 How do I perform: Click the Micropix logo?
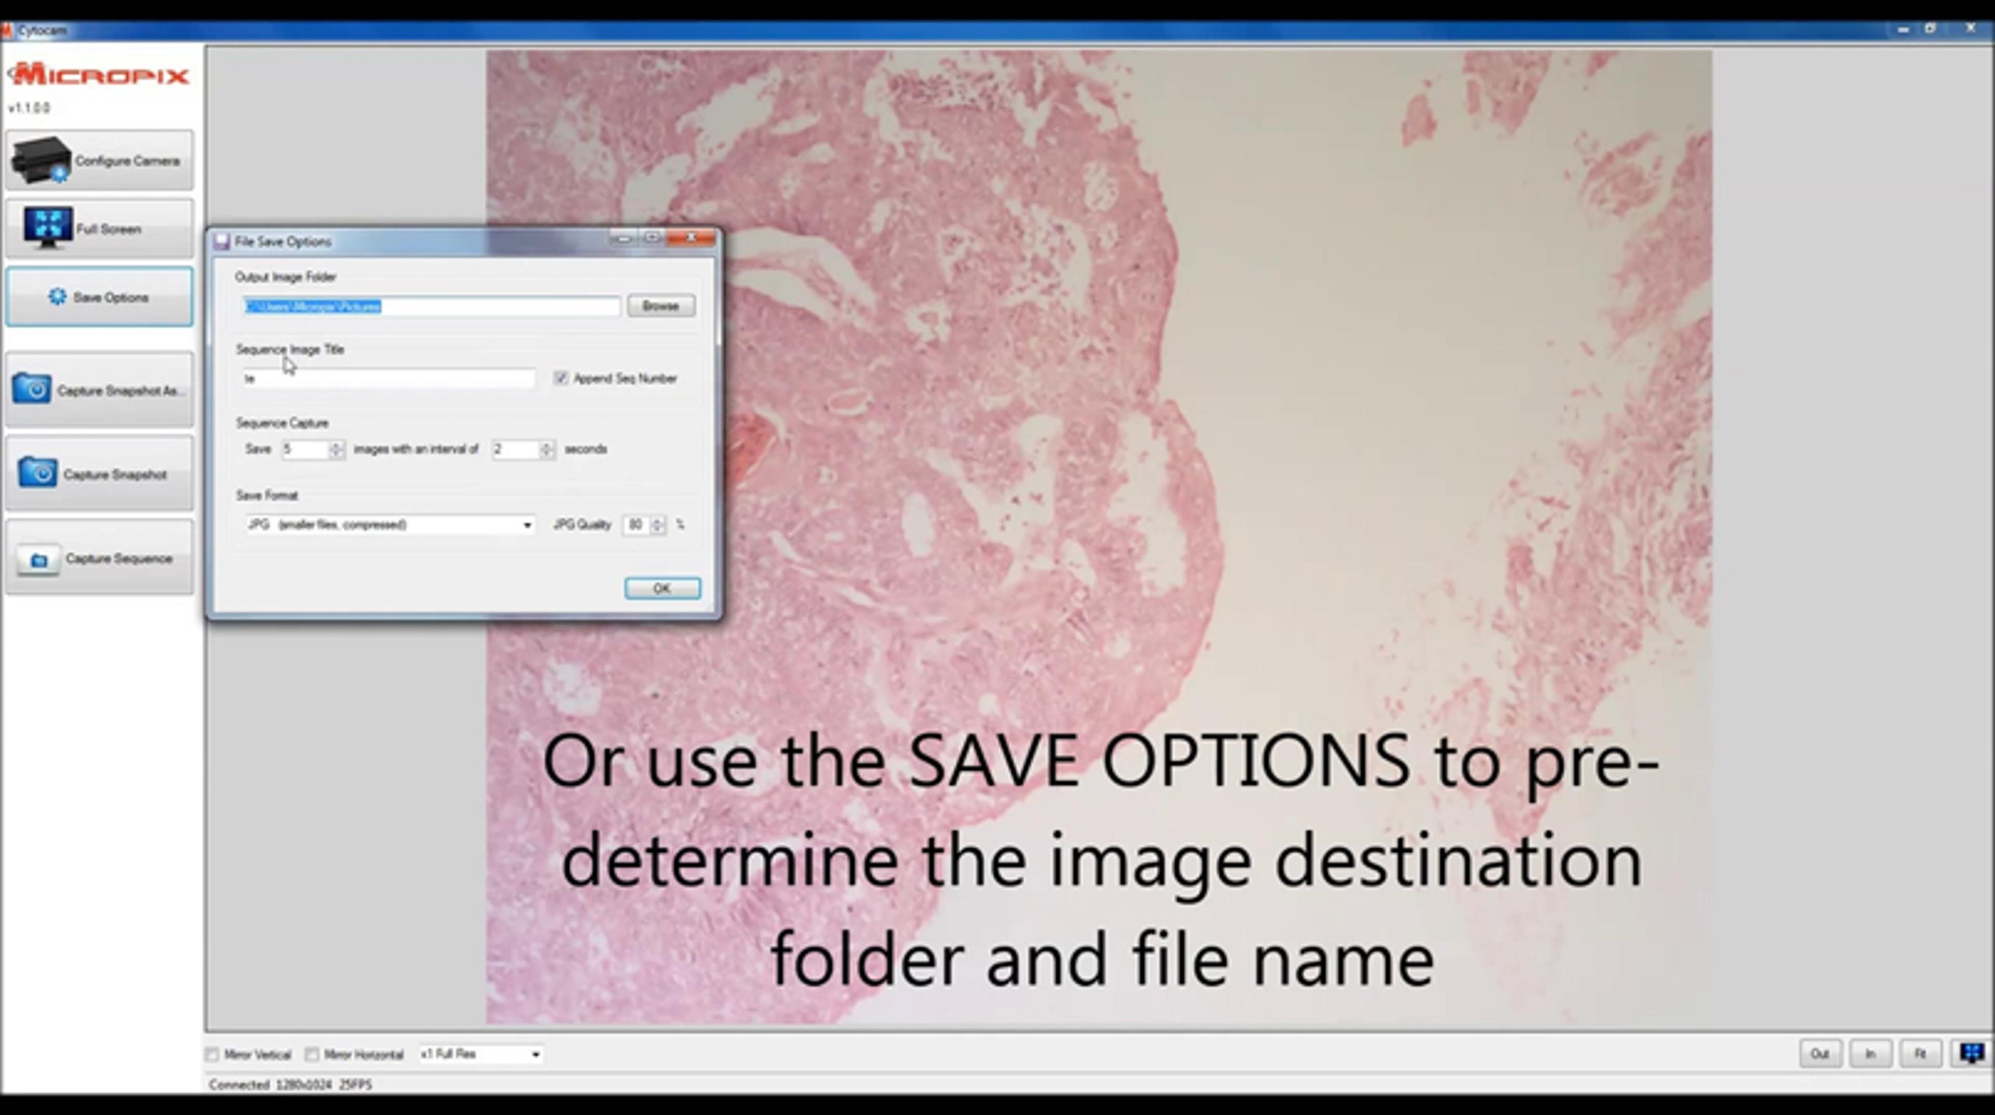[98, 75]
